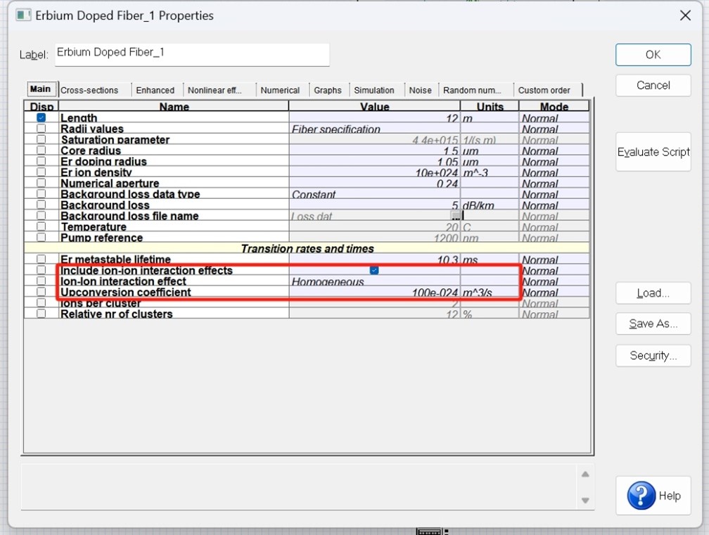
Task: Uncheck the Length display checkbox
Action: click(x=41, y=117)
